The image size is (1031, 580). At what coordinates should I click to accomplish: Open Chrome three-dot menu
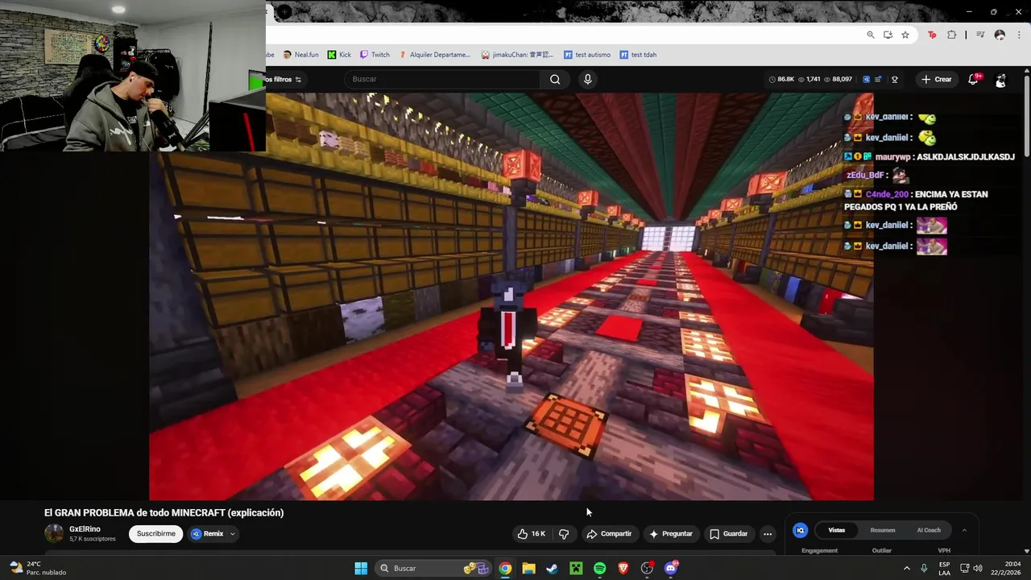(1020, 35)
